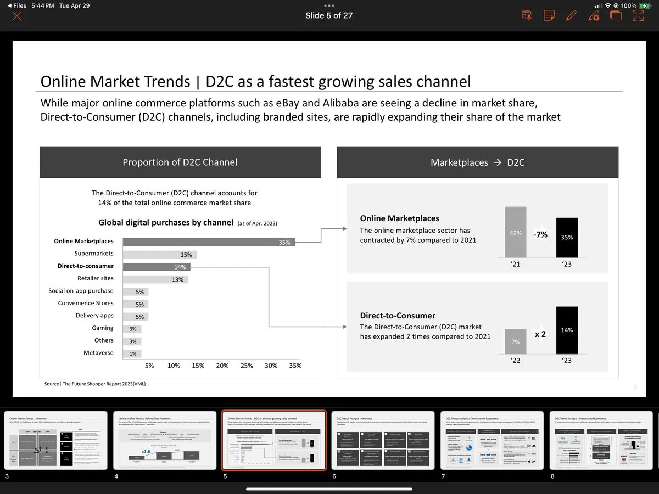The height and width of the screenshot is (494, 659).
Task: Open slide 3 thumbnail, Online Market Overview
Action: (56, 441)
